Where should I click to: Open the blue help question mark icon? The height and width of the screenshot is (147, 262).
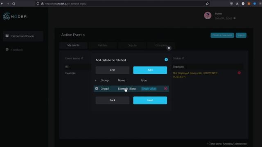(166, 60)
